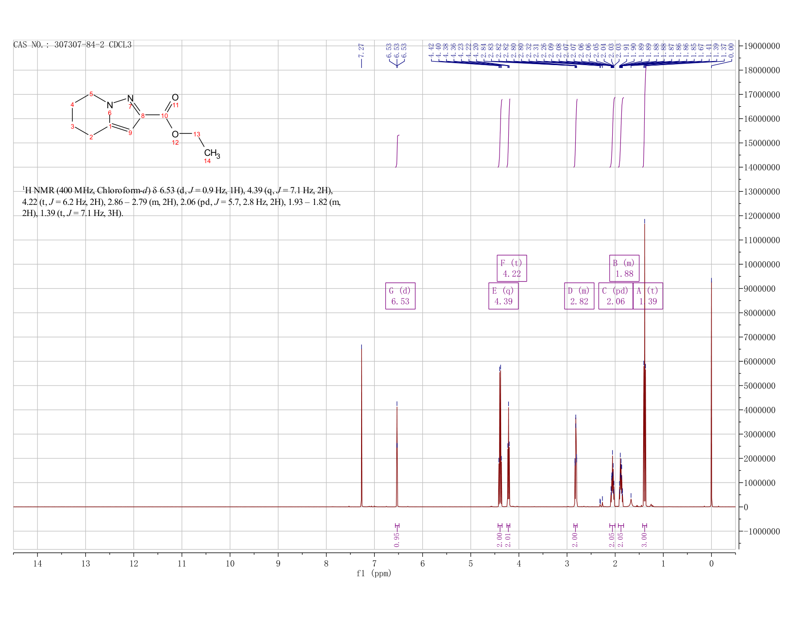Click the integral value 3.00
The image size is (801, 619).
[645, 539]
